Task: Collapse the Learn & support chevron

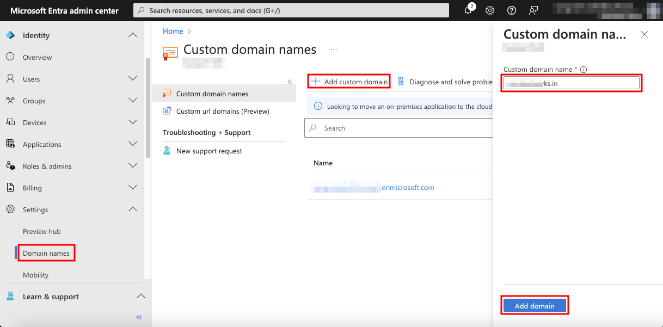Action: (x=140, y=297)
